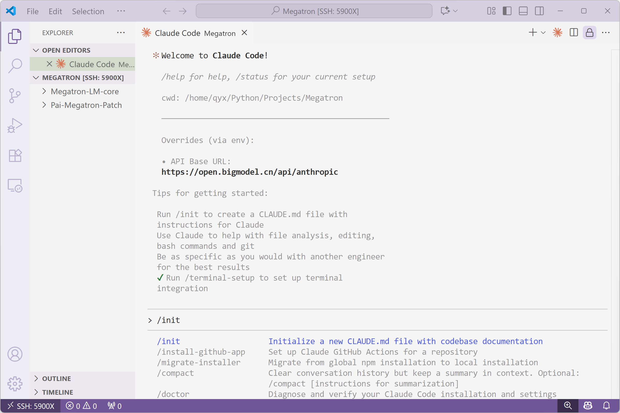Open the File menu
This screenshot has width=620, height=413.
33,11
